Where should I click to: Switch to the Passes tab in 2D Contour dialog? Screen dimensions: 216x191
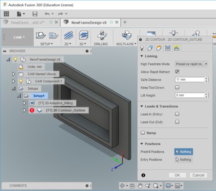point(168,48)
